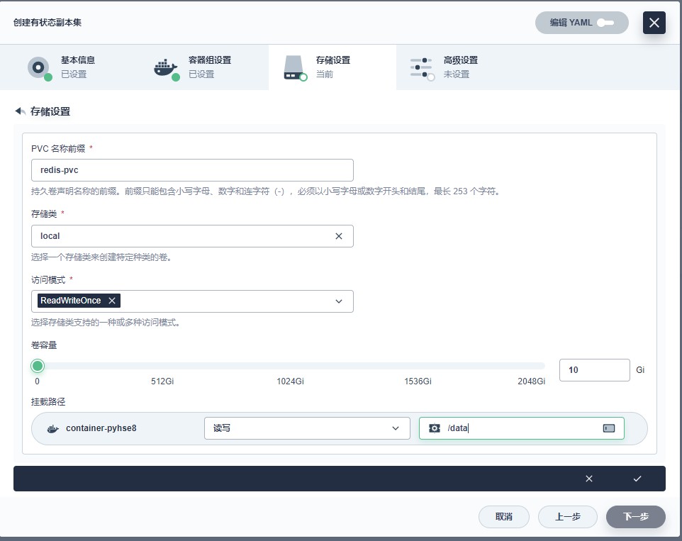Click the sub-path icon in the mount path field

pos(609,428)
